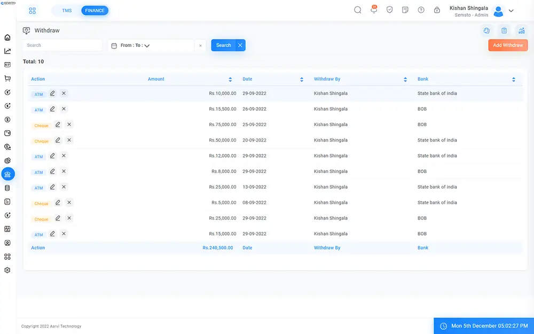
Task: Delete the Rs.15,500.00 withdraw row
Action: pos(64,109)
